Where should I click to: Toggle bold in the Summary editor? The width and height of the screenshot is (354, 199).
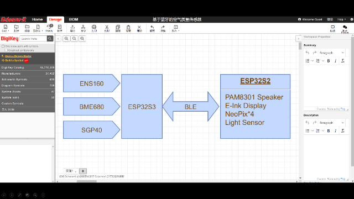329,61
